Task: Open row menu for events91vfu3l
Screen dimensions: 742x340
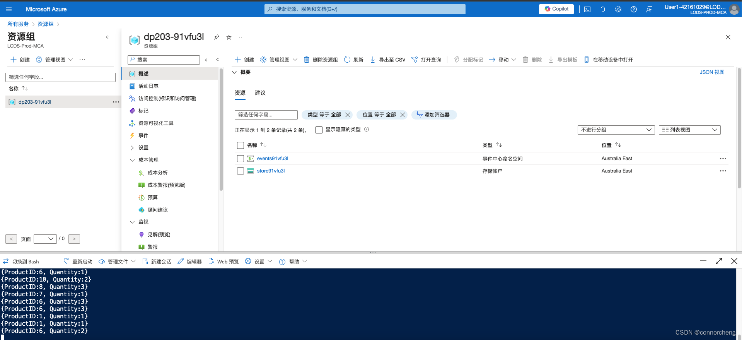Action: [x=723, y=159]
